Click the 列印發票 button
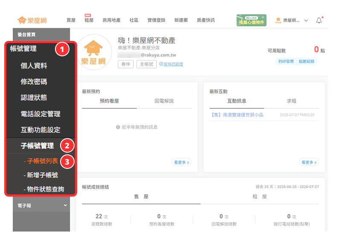The image size is (341, 249). coord(286,61)
